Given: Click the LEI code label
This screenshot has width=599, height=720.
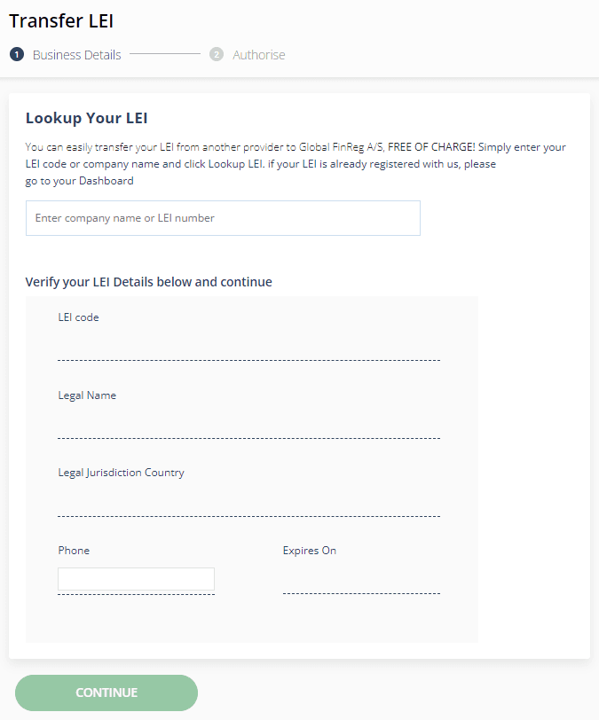Looking at the screenshot, I should tap(78, 317).
